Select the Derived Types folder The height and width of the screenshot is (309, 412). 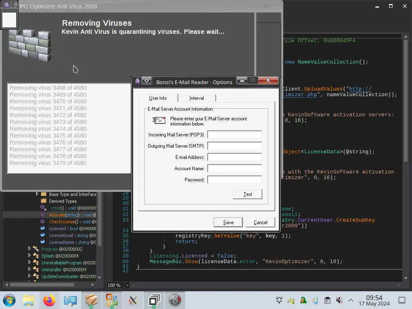pos(62,201)
